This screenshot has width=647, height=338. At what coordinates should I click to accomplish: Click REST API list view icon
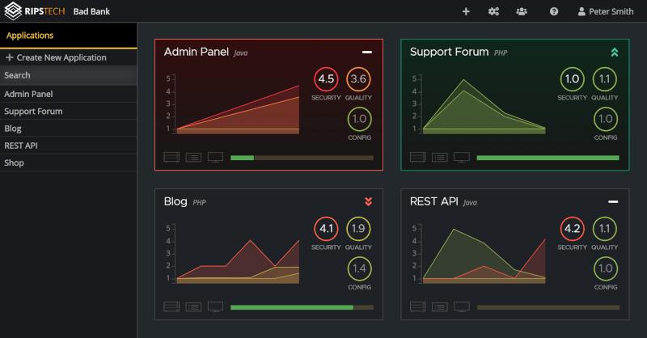pos(439,306)
